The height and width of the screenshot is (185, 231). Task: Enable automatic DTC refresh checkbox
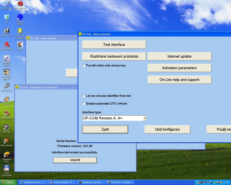[x=84, y=104]
